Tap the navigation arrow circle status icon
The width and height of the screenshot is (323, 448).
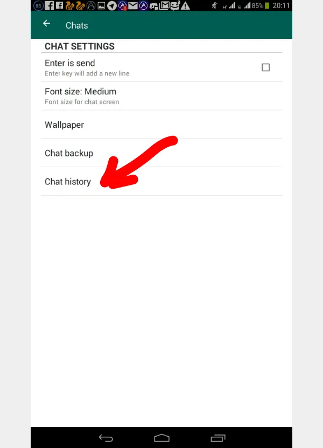(x=112, y=6)
